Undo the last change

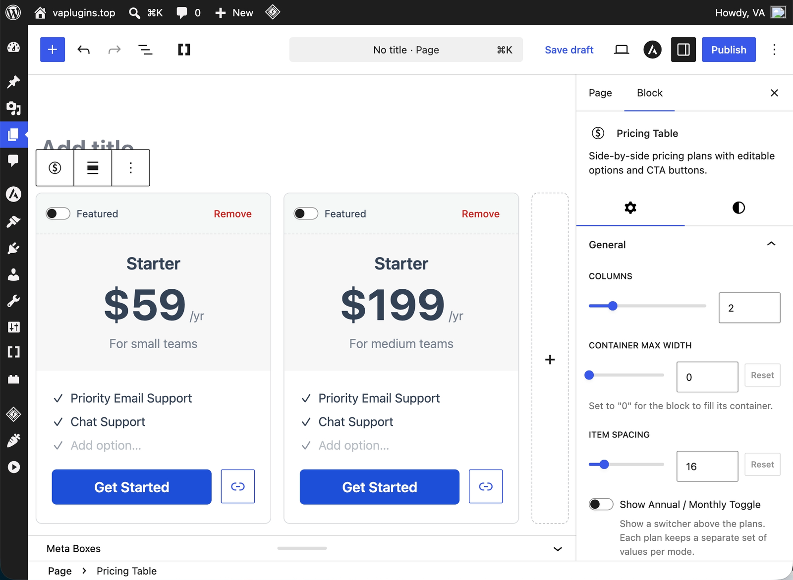[84, 50]
